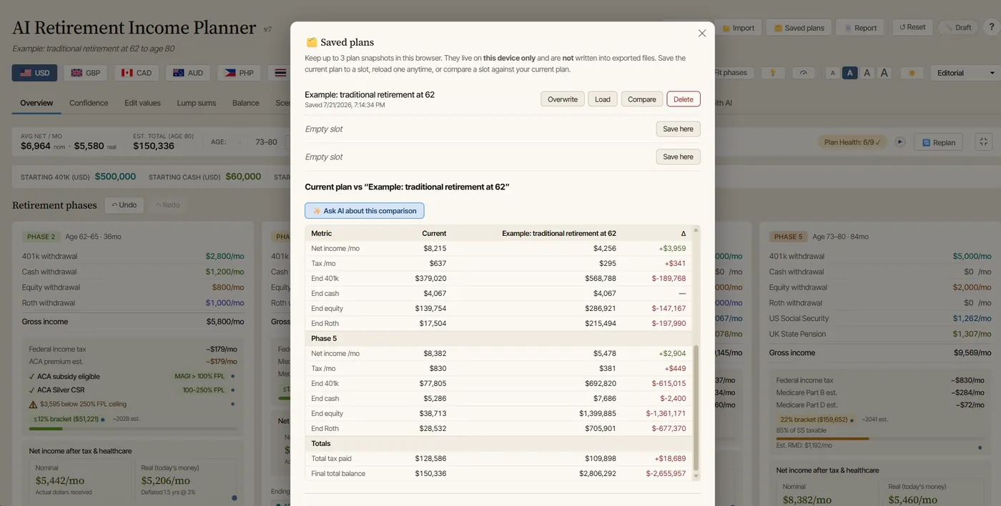Click the $800/mo equity withdrawal in Phase 2

click(227, 287)
